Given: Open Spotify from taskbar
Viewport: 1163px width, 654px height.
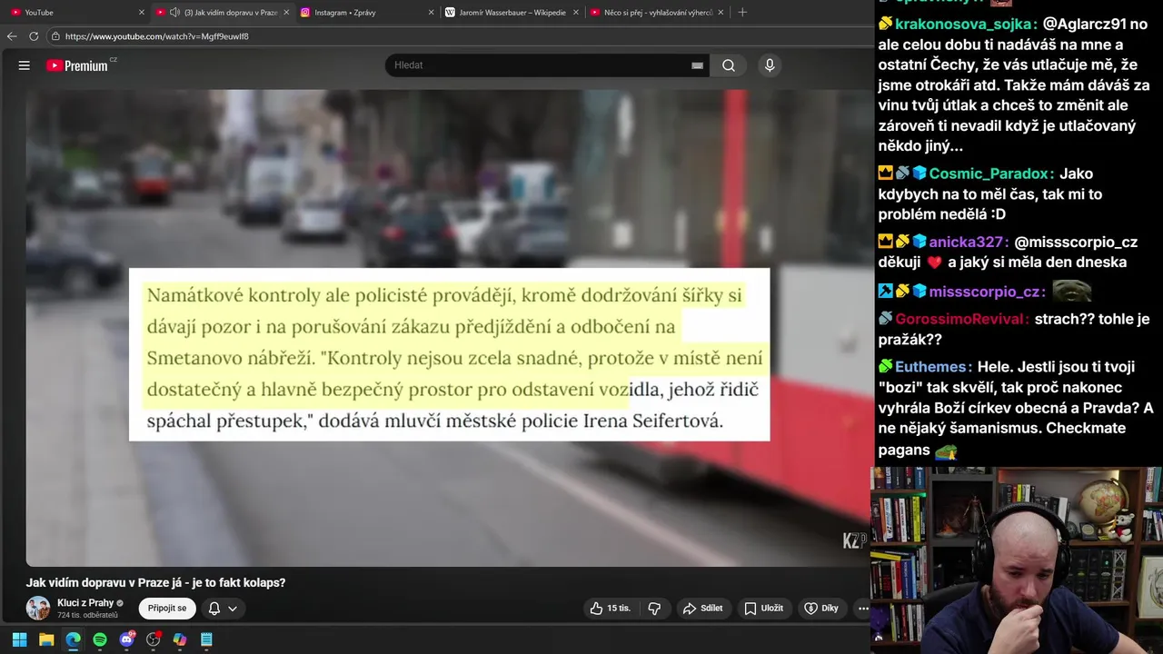Looking at the screenshot, I should (100, 639).
